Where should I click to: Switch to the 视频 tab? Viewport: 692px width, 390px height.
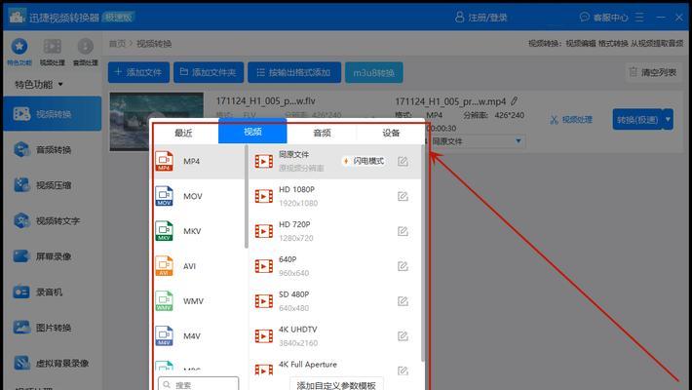[x=252, y=132]
